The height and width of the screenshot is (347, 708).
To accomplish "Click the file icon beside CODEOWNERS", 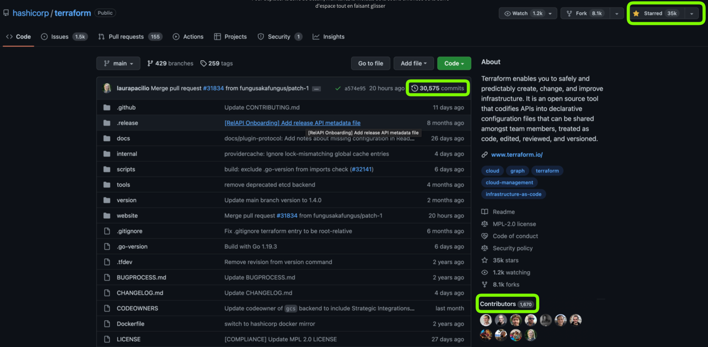I will click(x=107, y=308).
